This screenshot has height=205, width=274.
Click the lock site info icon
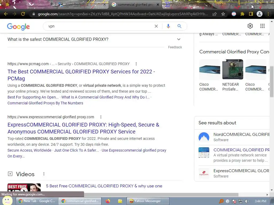pos(34,14)
